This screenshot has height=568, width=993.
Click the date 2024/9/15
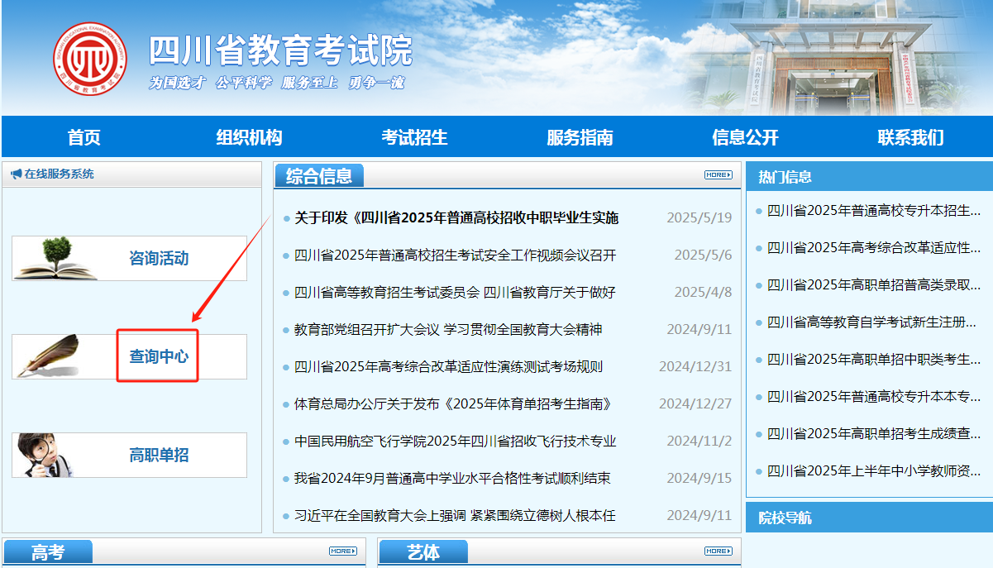(699, 478)
